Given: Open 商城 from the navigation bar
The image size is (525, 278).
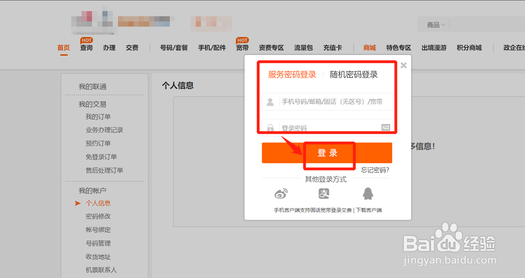Looking at the screenshot, I should pos(369,48).
